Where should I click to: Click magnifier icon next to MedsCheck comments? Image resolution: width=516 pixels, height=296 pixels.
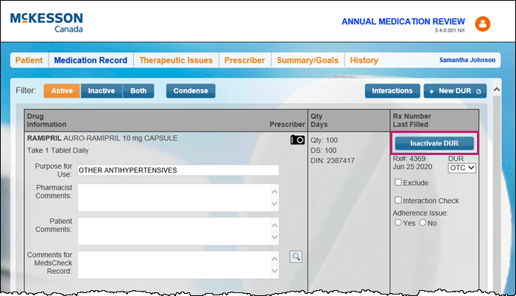tap(295, 256)
